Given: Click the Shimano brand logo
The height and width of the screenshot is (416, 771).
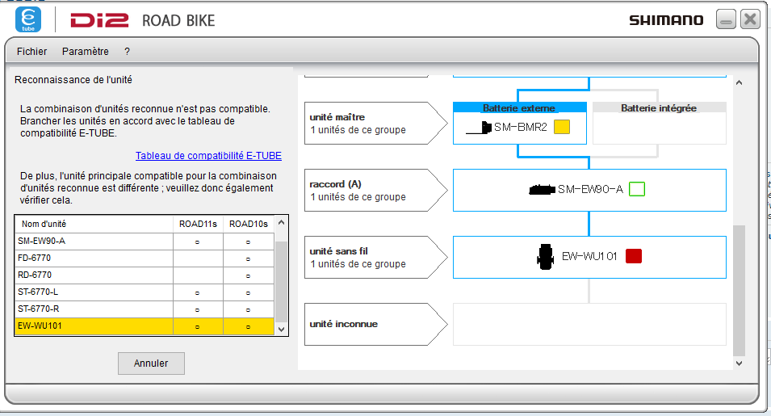Looking at the screenshot, I should (x=666, y=20).
